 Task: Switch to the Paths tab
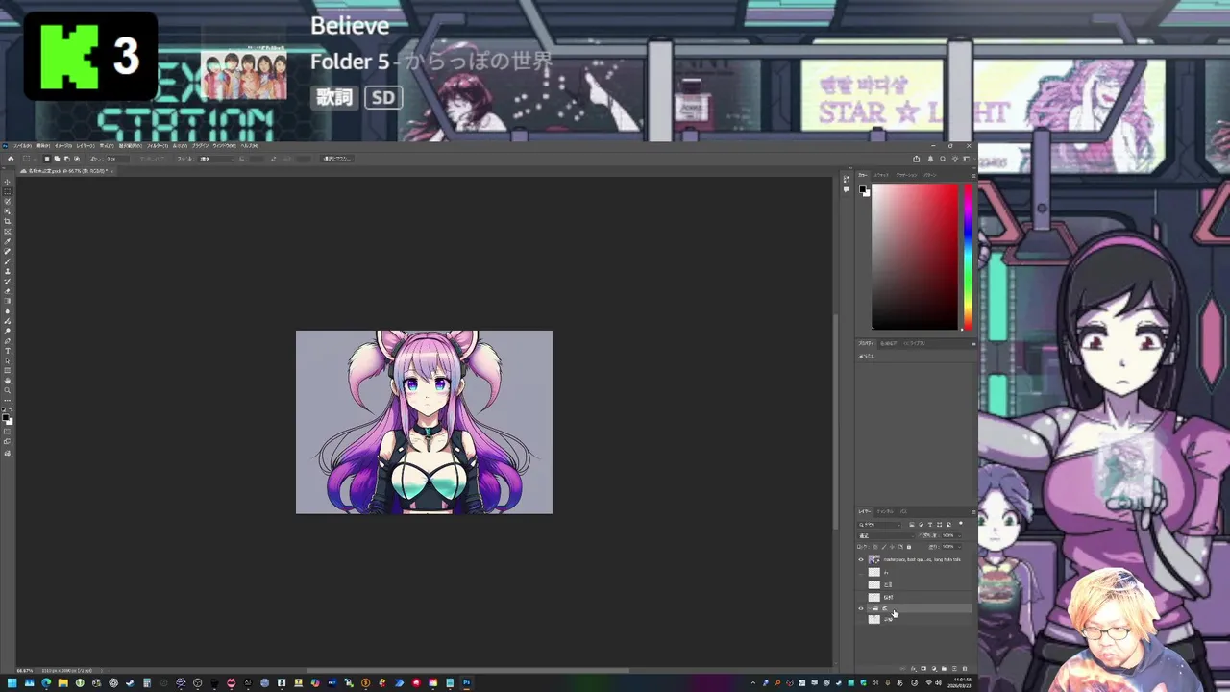[x=903, y=511]
